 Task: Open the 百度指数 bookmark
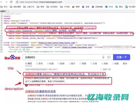click(97, 7)
